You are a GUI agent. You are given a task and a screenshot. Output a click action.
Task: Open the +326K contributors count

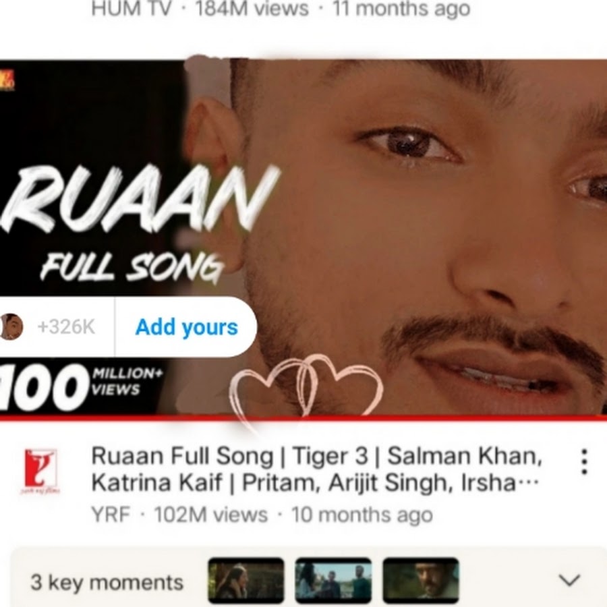pos(66,327)
